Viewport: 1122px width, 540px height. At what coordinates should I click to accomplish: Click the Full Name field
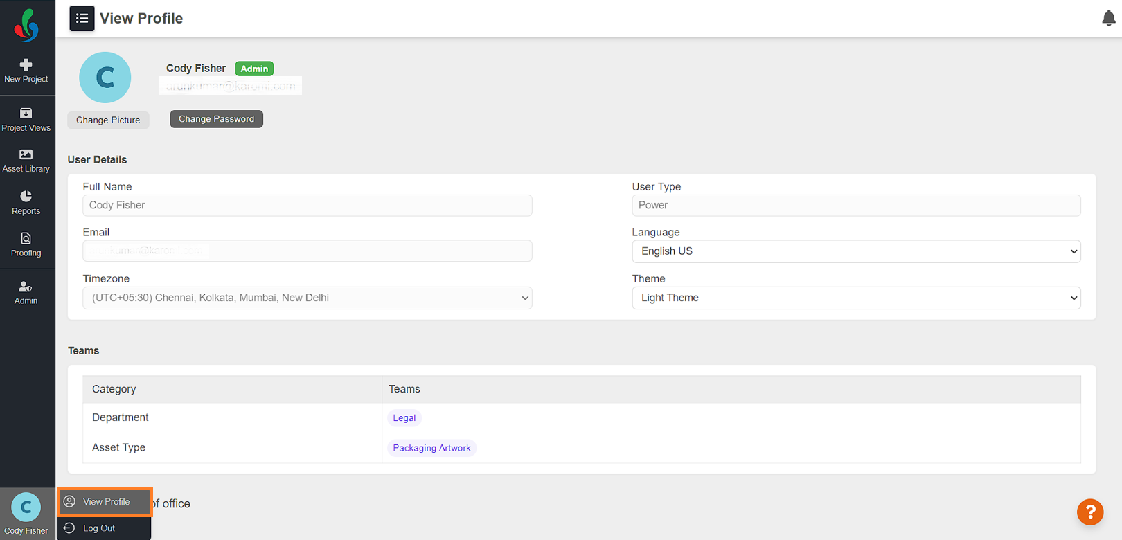308,205
